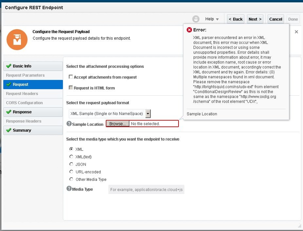Click the green checkmark beside Basic Info

[x=8, y=66]
